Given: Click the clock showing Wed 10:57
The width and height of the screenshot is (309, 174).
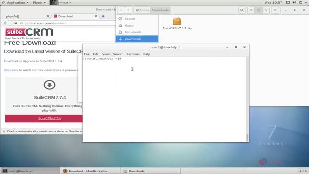Looking at the screenshot, I should (x=273, y=2).
